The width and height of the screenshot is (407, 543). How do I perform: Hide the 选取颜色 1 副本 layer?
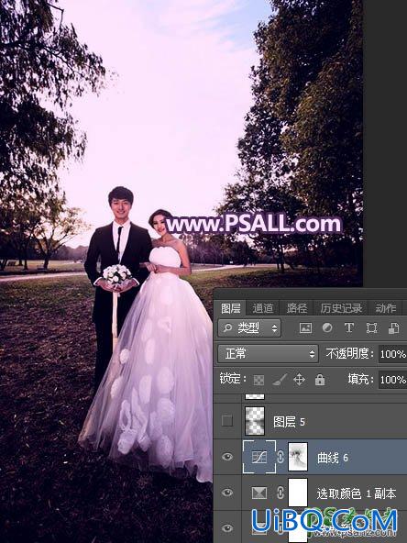(227, 493)
